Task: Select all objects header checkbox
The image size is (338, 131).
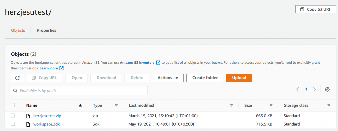Action: pyautogui.click(x=13, y=105)
